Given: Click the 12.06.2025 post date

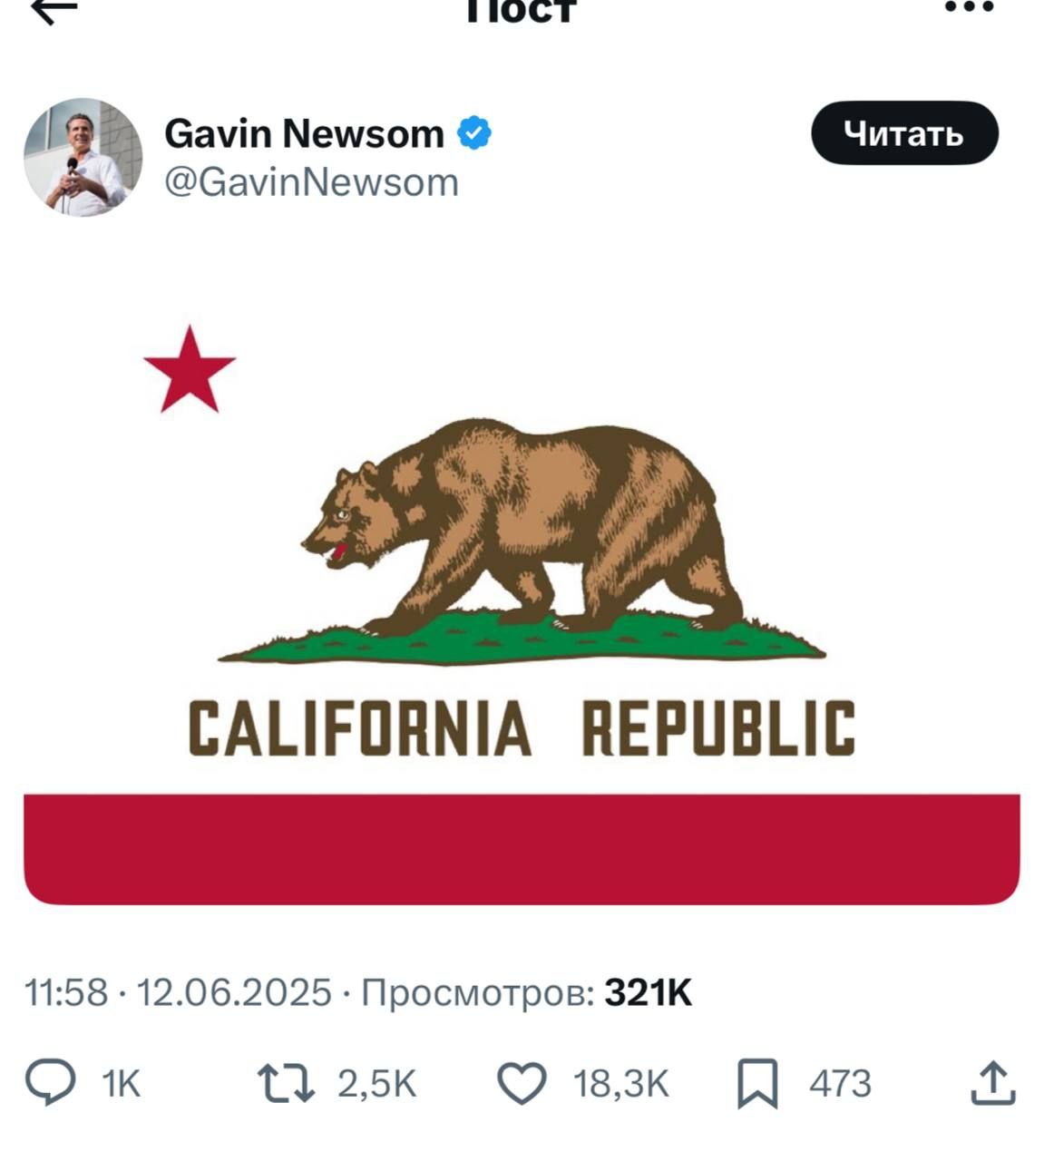Looking at the screenshot, I should click(x=233, y=992).
